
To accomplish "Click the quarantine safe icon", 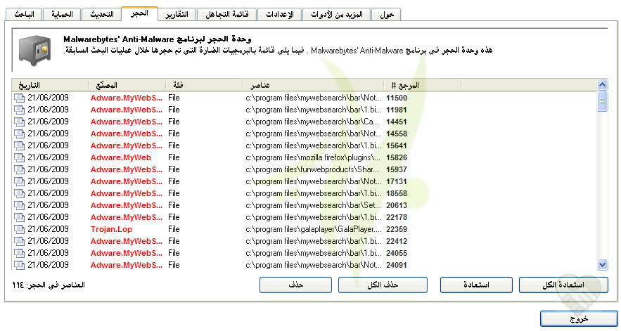I will (35, 51).
